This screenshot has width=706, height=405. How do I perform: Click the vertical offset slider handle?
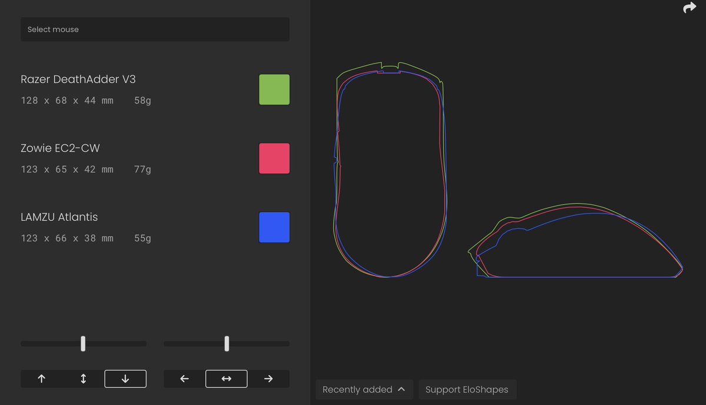pyautogui.click(x=83, y=344)
